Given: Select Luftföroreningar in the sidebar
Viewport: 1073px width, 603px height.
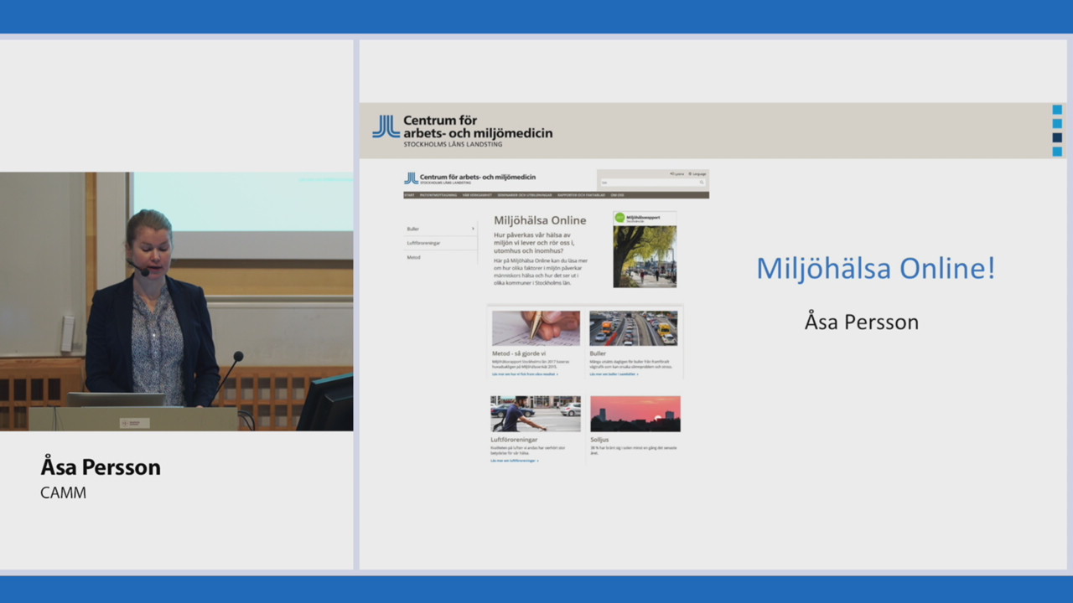Looking at the screenshot, I should pyautogui.click(x=423, y=243).
